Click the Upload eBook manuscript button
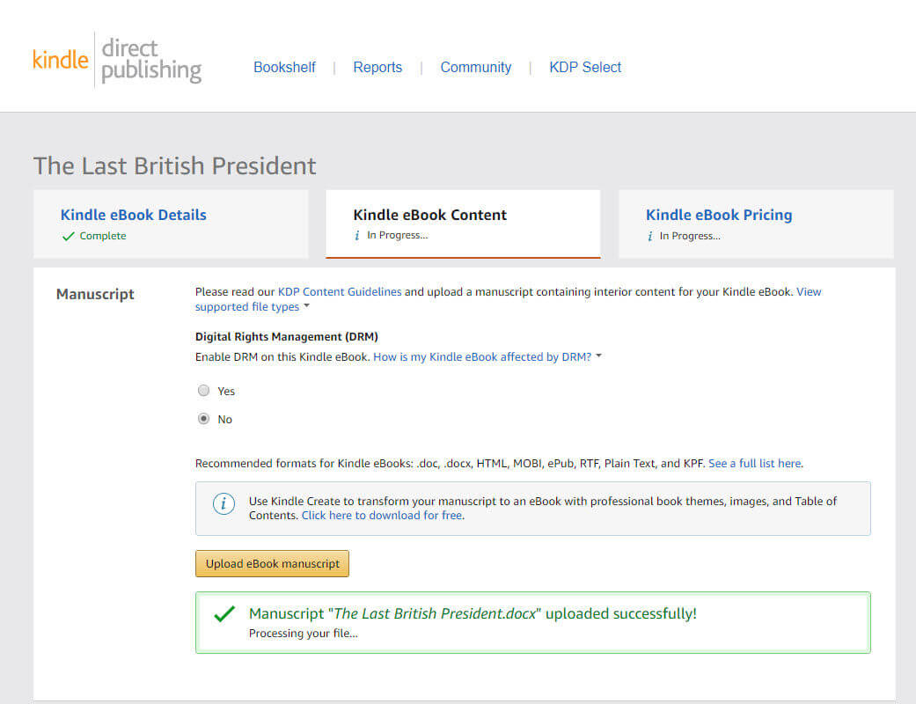The image size is (916, 704). [272, 564]
